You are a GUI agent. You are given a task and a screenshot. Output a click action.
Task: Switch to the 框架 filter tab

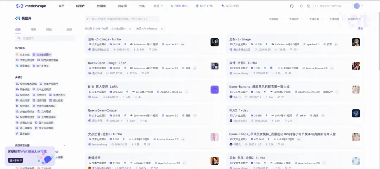tap(33, 30)
